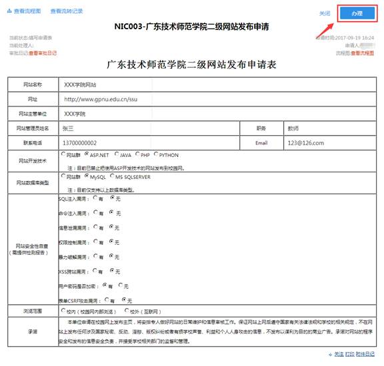
Task: Click the small icon left of 关注
Action: (331, 354)
